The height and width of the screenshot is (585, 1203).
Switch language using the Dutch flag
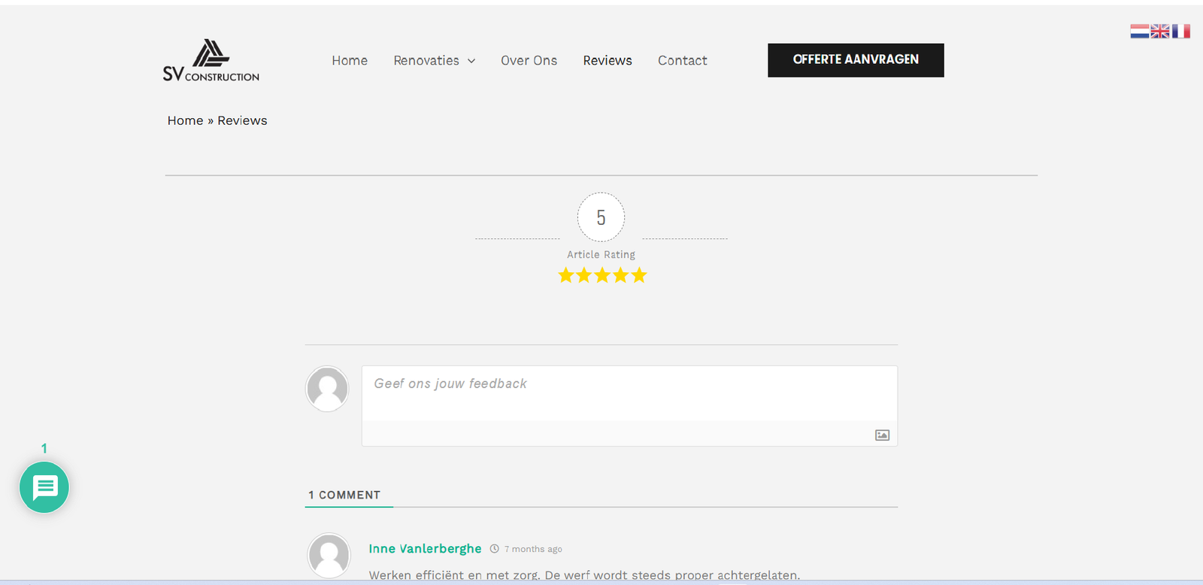coord(1139,31)
